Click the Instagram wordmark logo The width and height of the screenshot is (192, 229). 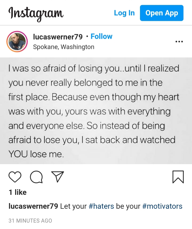click(x=36, y=14)
